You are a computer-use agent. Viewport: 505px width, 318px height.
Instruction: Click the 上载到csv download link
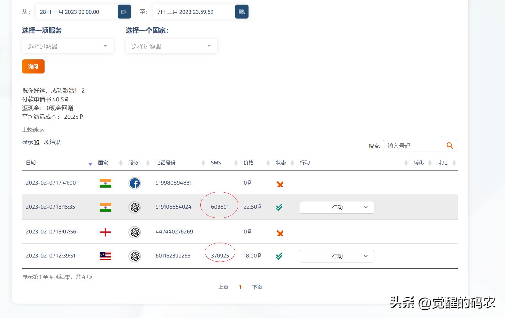tap(33, 130)
